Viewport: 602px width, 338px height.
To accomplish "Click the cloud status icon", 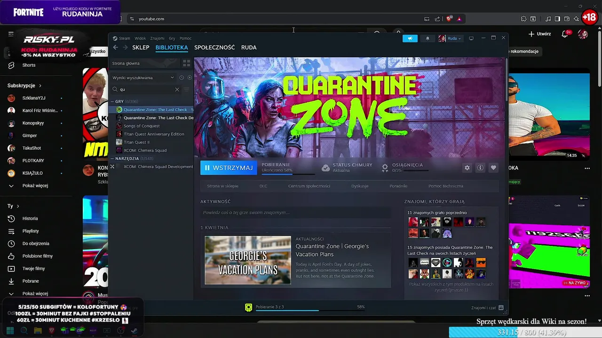I will (325, 168).
